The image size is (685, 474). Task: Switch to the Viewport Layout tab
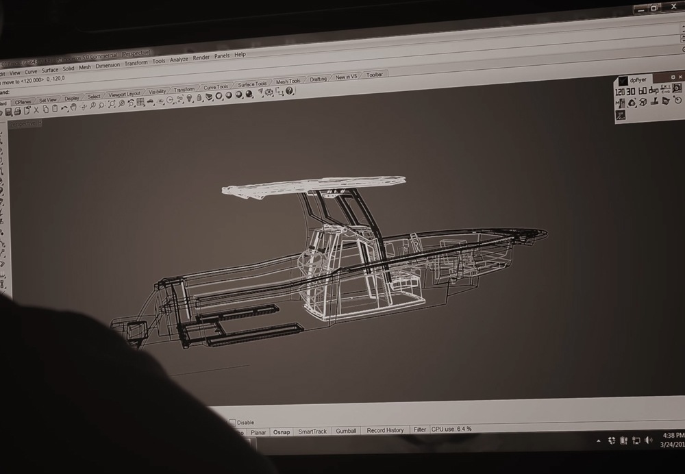coord(124,94)
